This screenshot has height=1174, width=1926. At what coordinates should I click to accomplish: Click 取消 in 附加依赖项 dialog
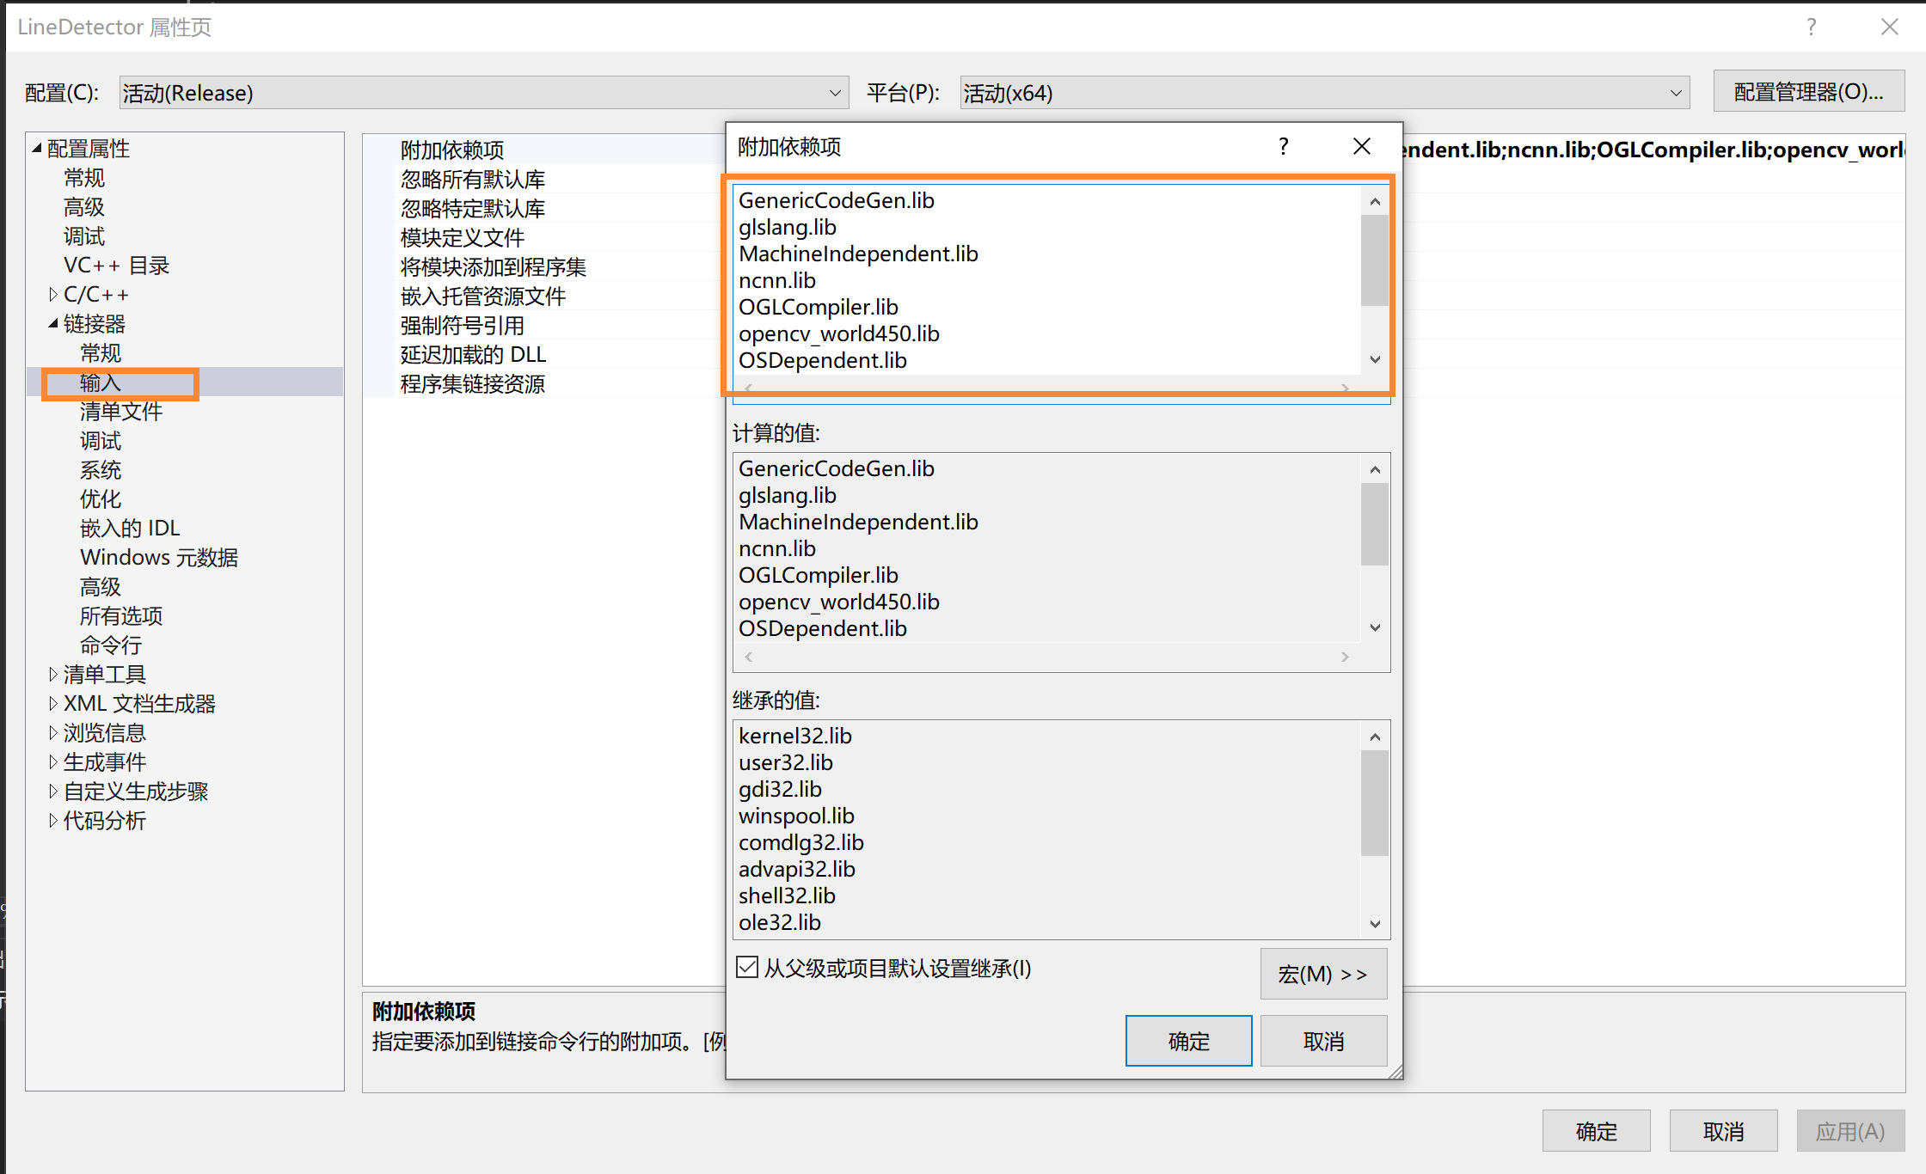point(1323,1041)
